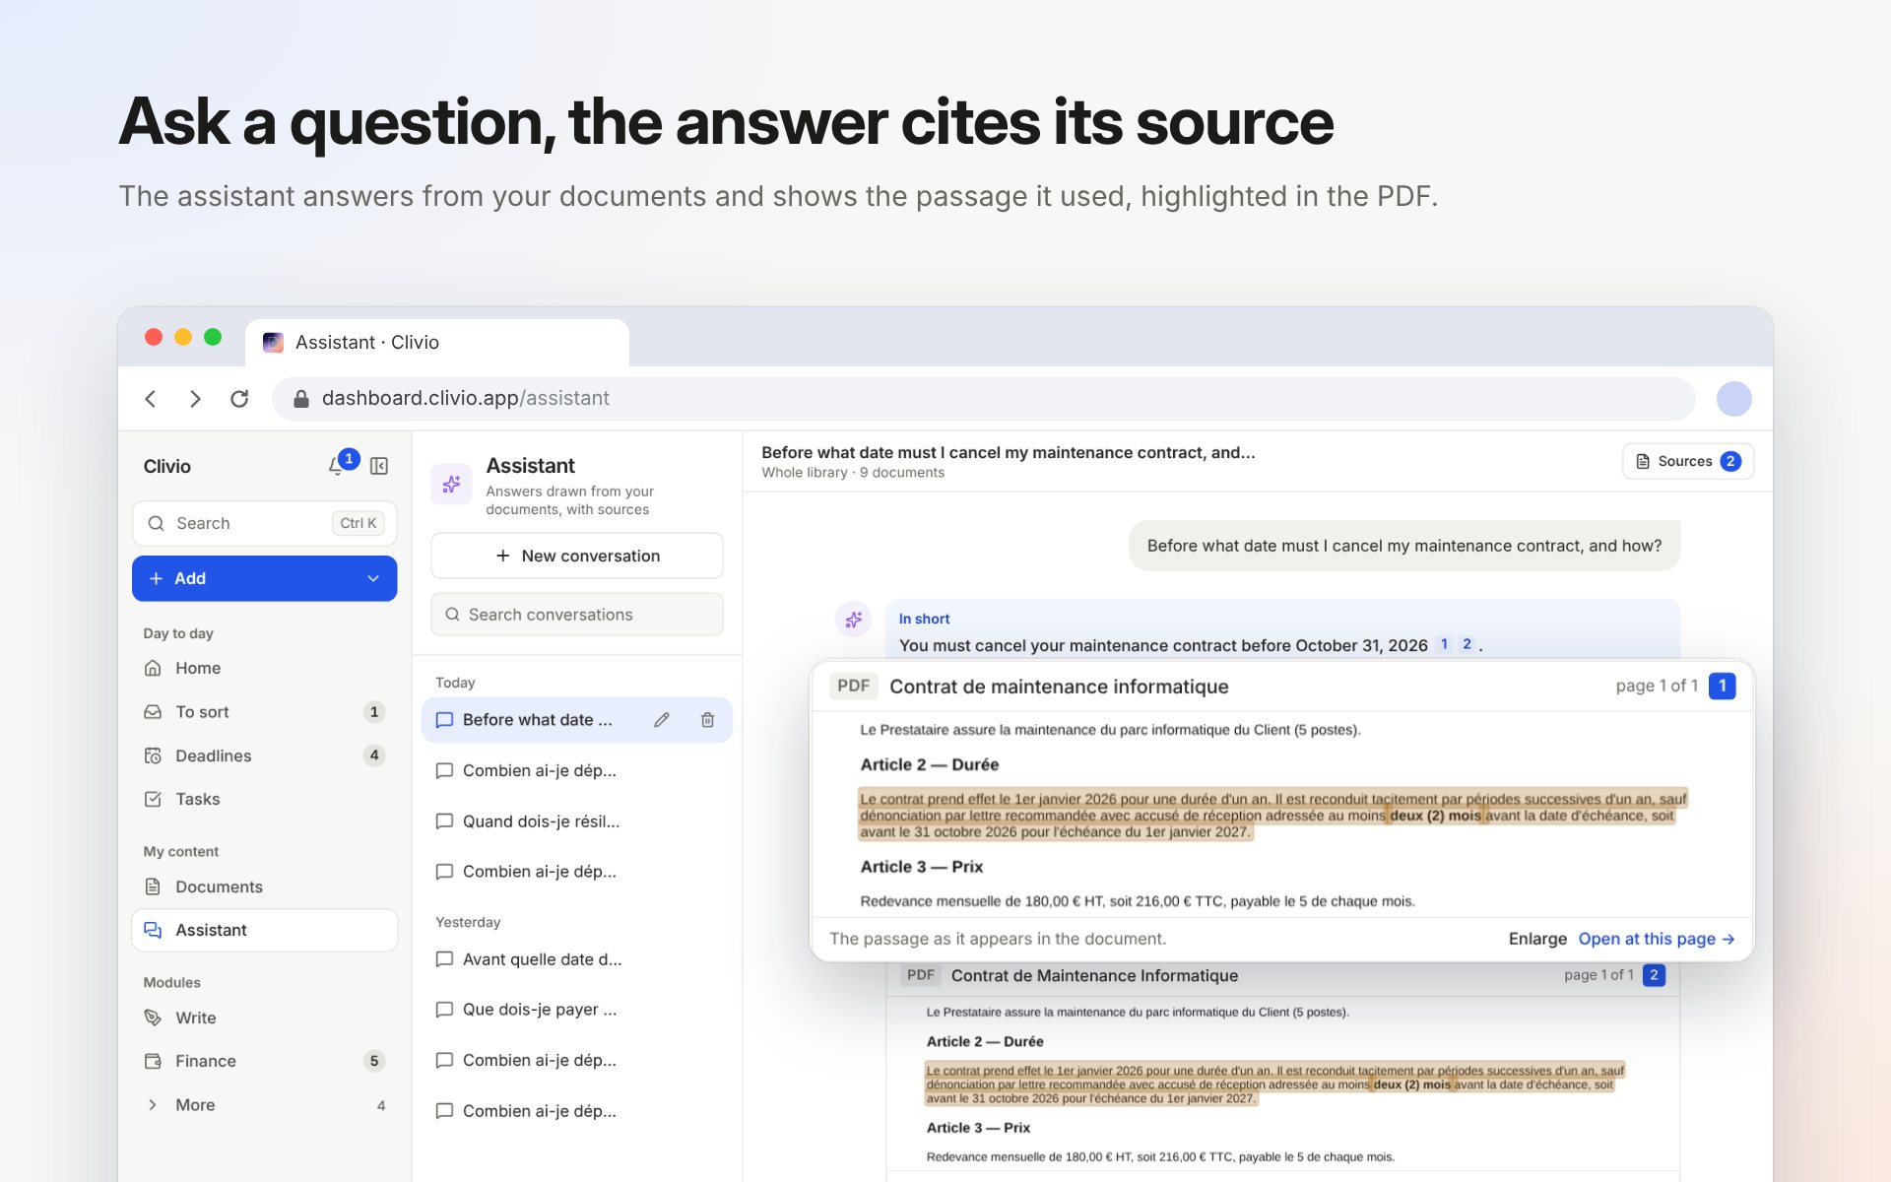Click the PDF tag on 'Contrat de maintenance informatique'
This screenshot has height=1182, width=1891.
[853, 686]
